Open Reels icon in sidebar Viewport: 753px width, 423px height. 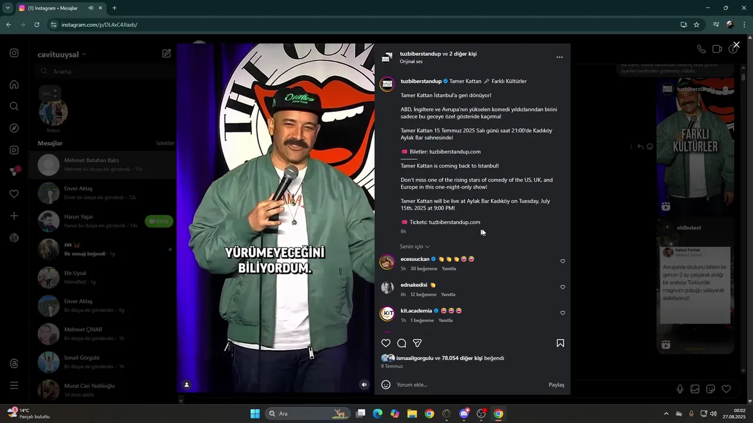pyautogui.click(x=14, y=150)
